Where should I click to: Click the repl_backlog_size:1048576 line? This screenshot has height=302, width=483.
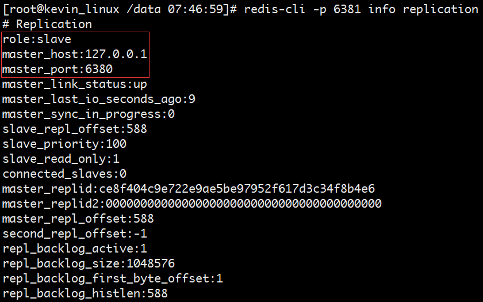[89, 263]
